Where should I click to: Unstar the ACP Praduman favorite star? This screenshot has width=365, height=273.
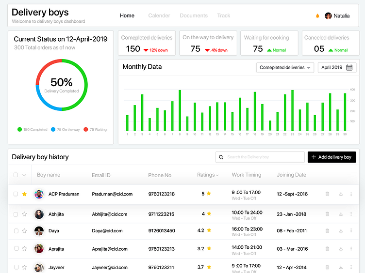24,194
